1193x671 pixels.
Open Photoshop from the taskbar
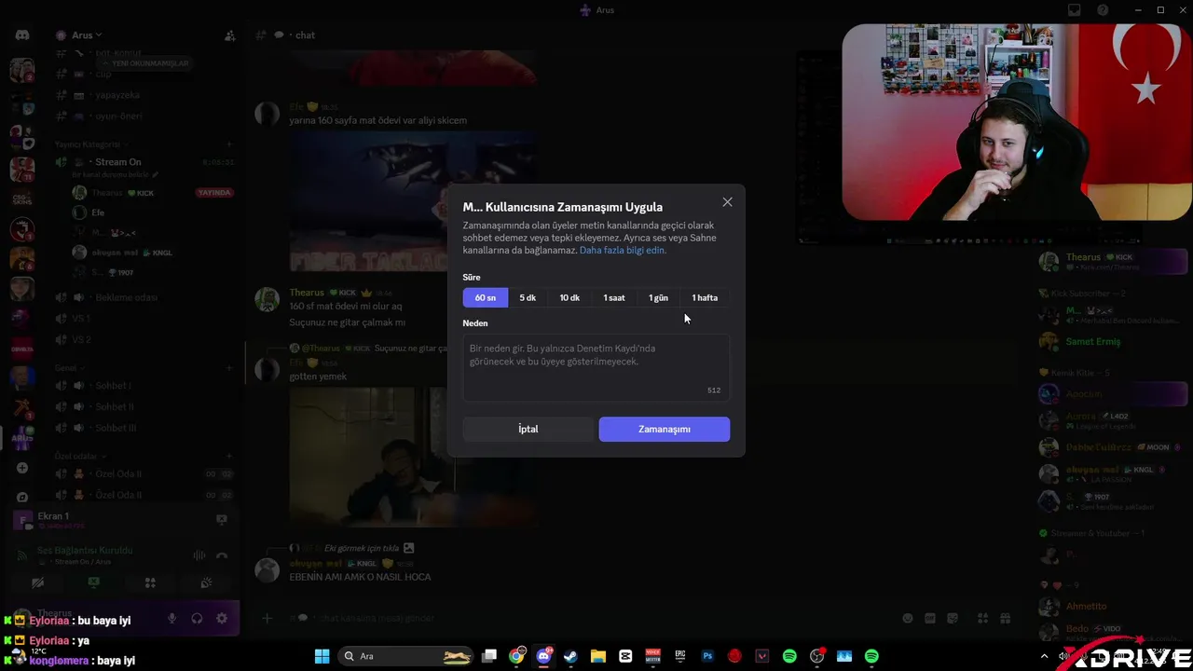(707, 656)
